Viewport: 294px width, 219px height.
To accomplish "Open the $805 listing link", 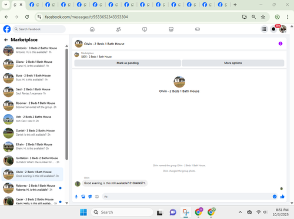I will click(x=96, y=57).
